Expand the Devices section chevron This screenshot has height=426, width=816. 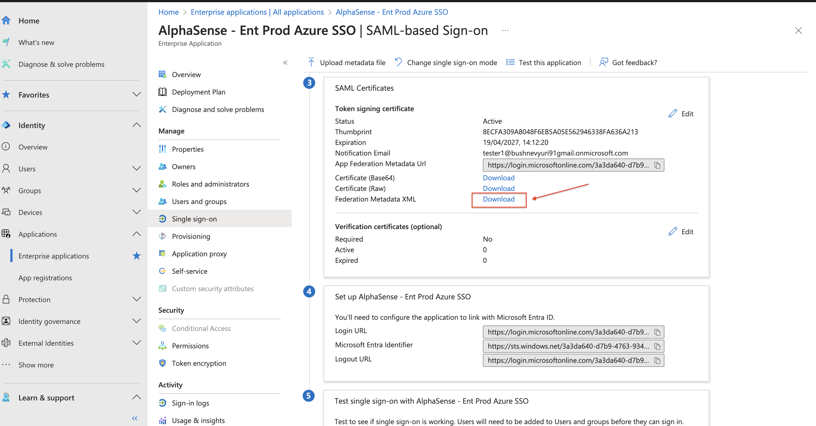click(137, 212)
